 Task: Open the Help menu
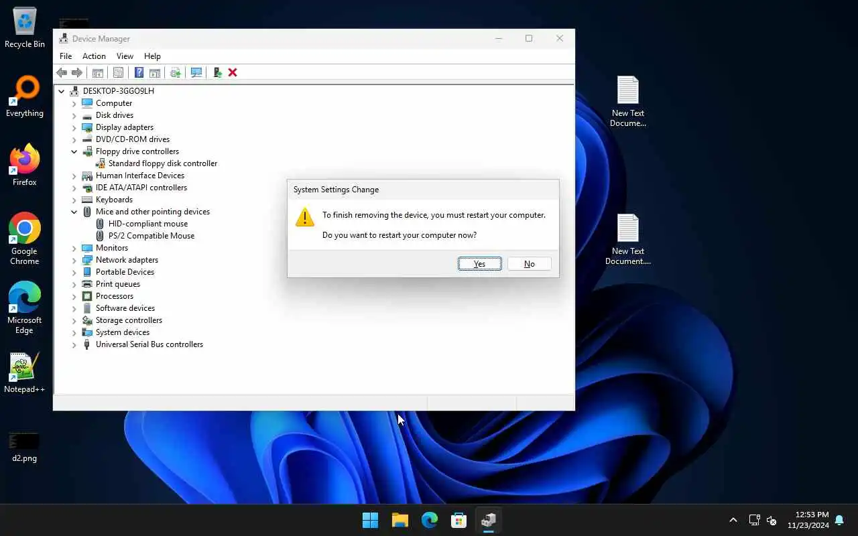152,56
